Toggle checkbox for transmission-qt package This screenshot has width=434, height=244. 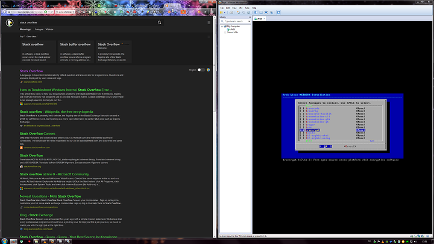click(x=302, y=122)
